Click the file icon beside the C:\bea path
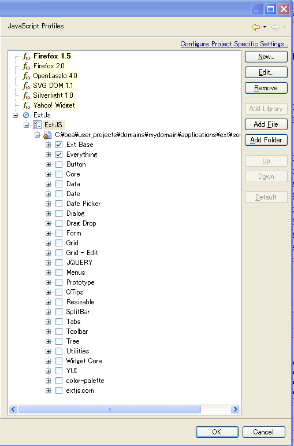 pyautogui.click(x=47, y=135)
